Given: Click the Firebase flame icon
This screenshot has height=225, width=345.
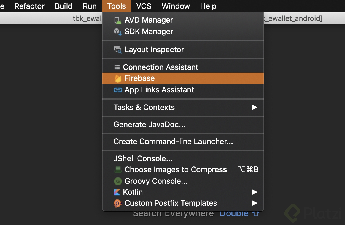Looking at the screenshot, I should click(118, 78).
